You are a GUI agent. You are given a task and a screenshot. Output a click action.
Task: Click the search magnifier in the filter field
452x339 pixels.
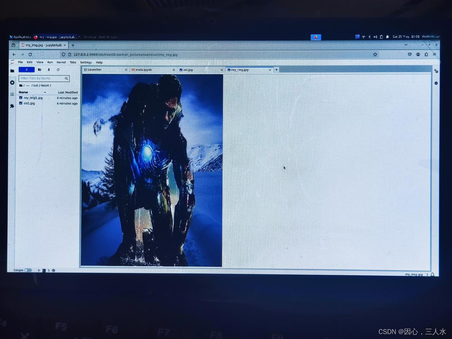(x=66, y=78)
